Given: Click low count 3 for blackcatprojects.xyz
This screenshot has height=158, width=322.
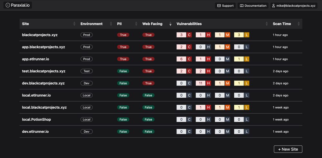Looking at the screenshot, I should click(x=239, y=35).
